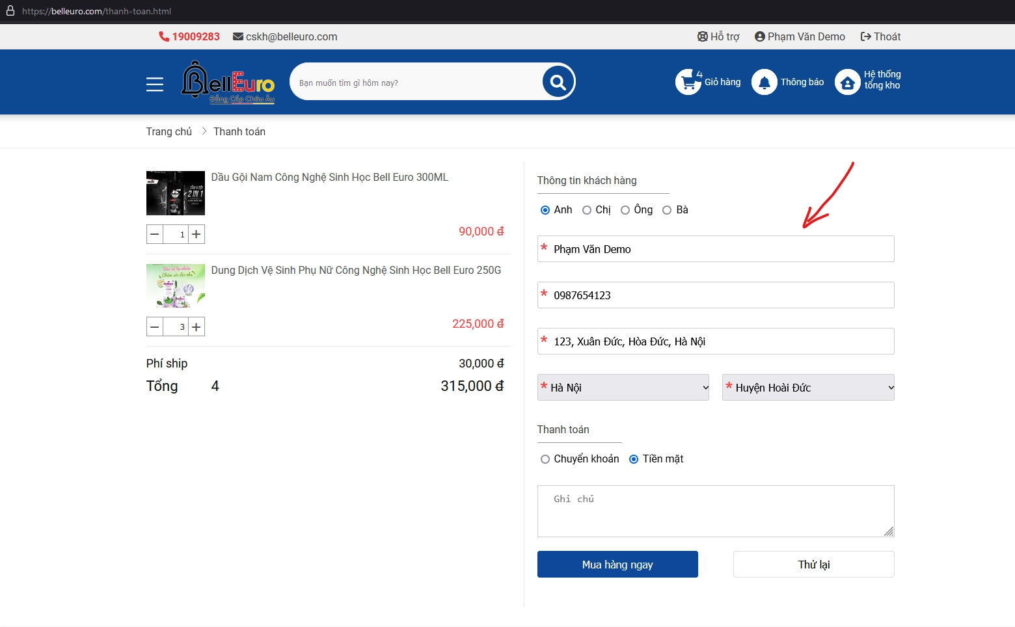Open the hamburger menu icon
The height and width of the screenshot is (627, 1015).
click(x=155, y=84)
